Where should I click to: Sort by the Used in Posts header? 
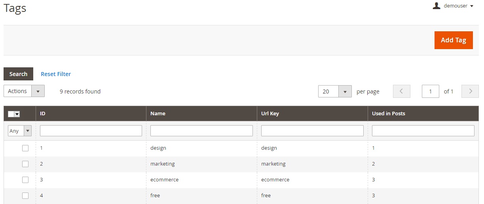tap(389, 114)
